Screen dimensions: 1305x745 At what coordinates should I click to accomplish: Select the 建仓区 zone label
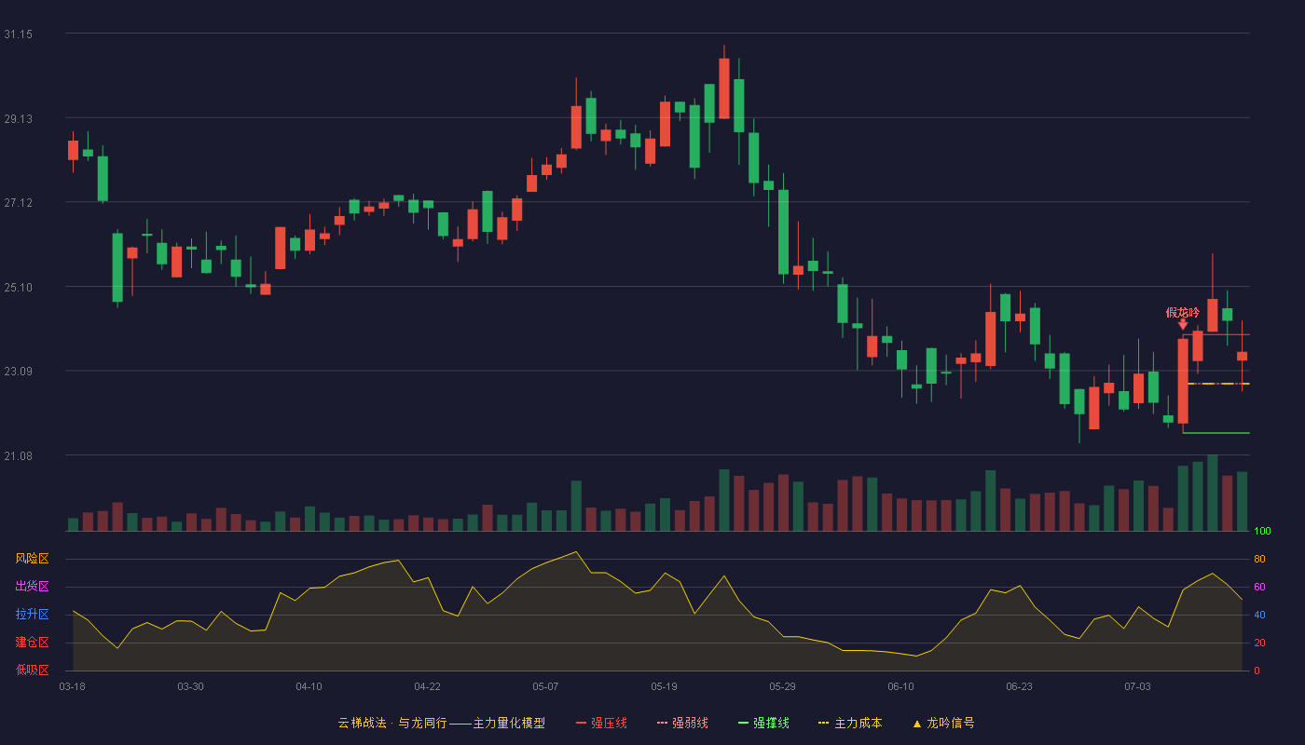[x=32, y=643]
